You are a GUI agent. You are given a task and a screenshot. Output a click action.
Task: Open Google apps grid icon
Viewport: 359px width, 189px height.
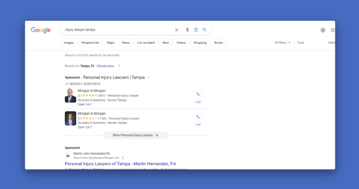pyautogui.click(x=333, y=30)
